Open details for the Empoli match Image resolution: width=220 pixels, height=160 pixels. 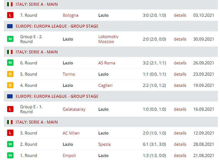tap(180, 156)
